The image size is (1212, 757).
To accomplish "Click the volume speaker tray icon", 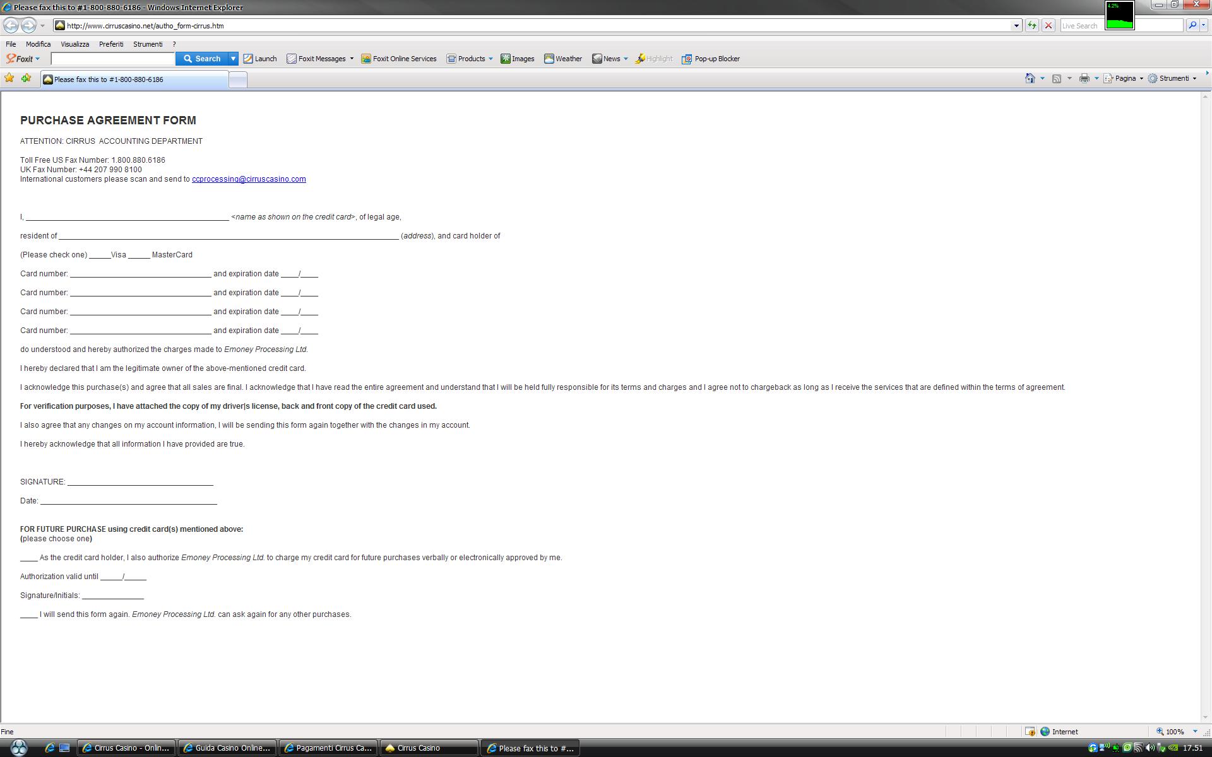I will [x=1150, y=748].
